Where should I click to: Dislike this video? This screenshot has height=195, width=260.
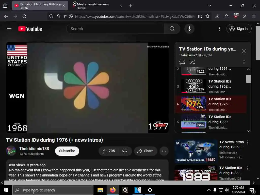pyautogui.click(x=125, y=151)
